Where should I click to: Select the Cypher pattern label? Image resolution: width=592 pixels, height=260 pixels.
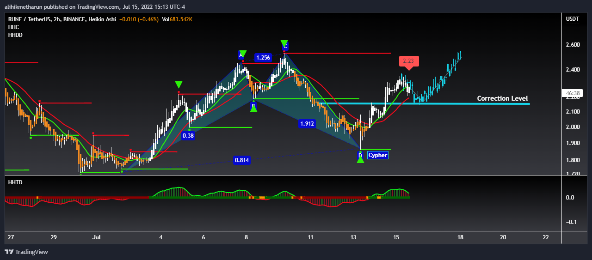point(378,155)
